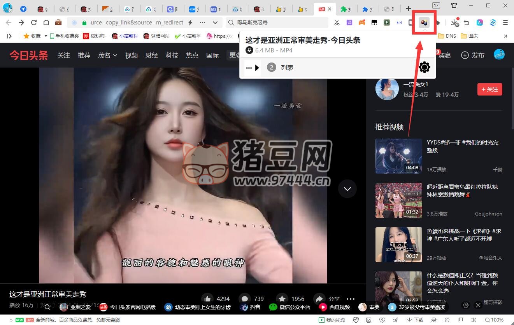This screenshot has width=514, height=325.
Task: Favorite the video with 1956 star
Action: (x=282, y=299)
